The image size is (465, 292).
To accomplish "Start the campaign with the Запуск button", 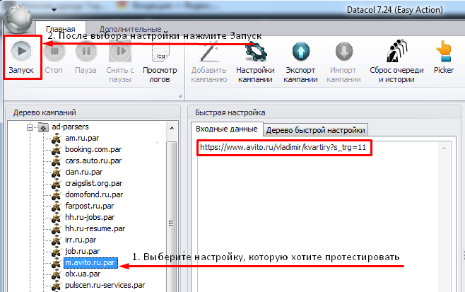I will pyautogui.click(x=21, y=57).
